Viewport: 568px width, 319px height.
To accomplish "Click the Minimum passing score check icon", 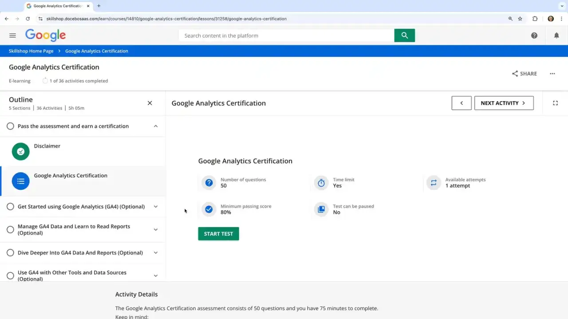I will (209, 209).
